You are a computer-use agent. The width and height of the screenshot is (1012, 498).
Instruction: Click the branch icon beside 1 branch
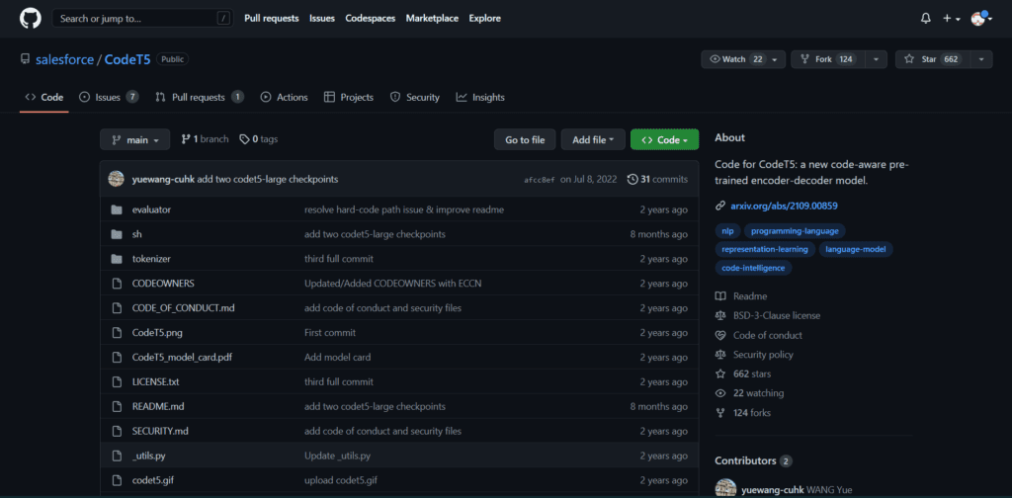coord(186,140)
